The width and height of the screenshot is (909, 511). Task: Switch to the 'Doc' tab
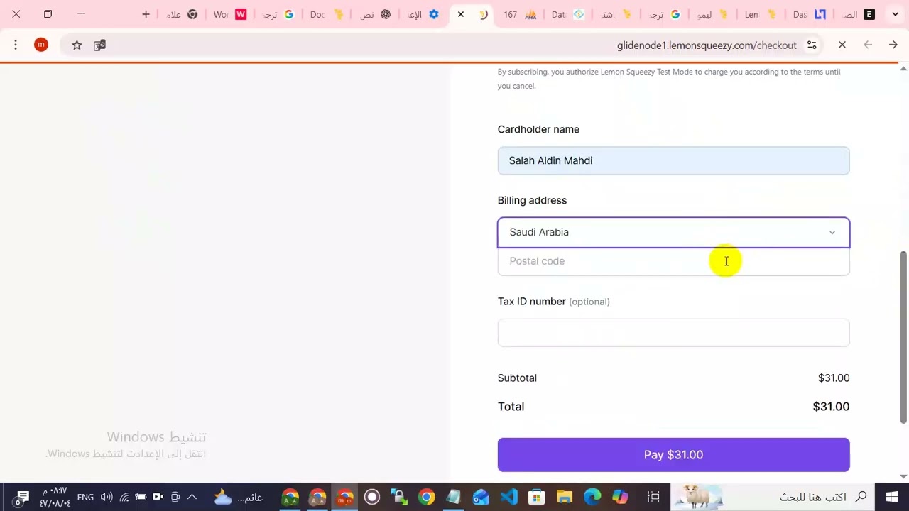coord(327,14)
